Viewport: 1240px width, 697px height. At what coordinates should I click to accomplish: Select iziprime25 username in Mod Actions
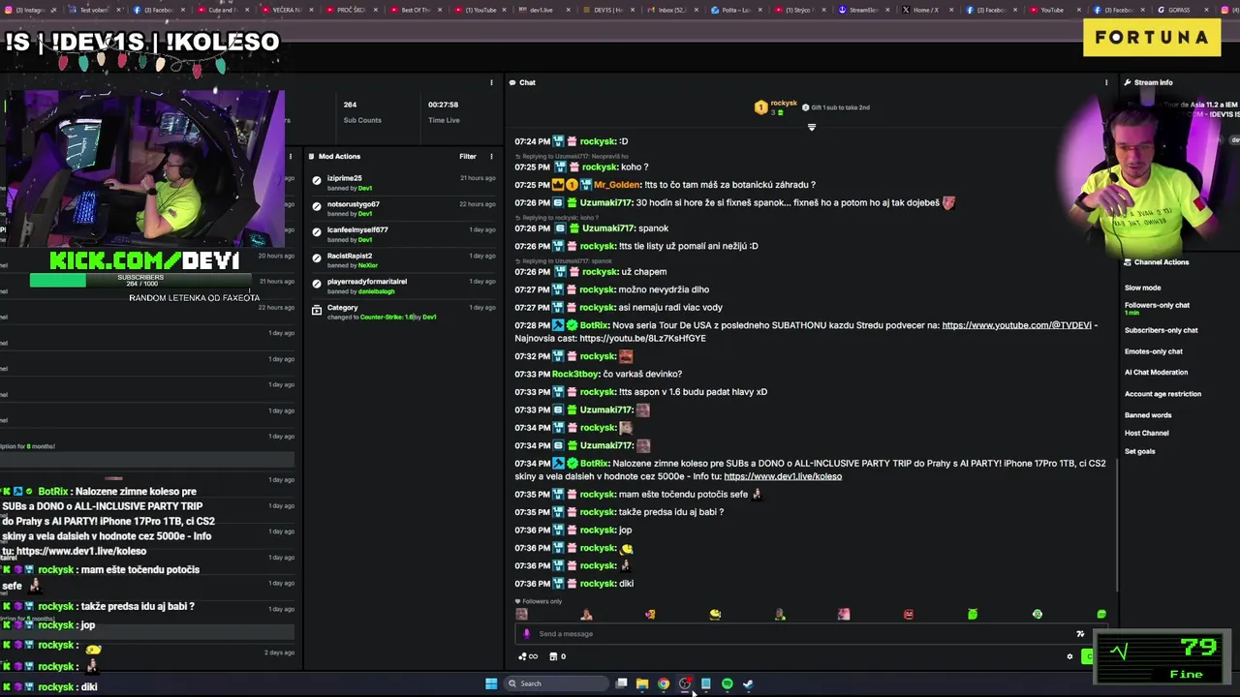[344, 178]
